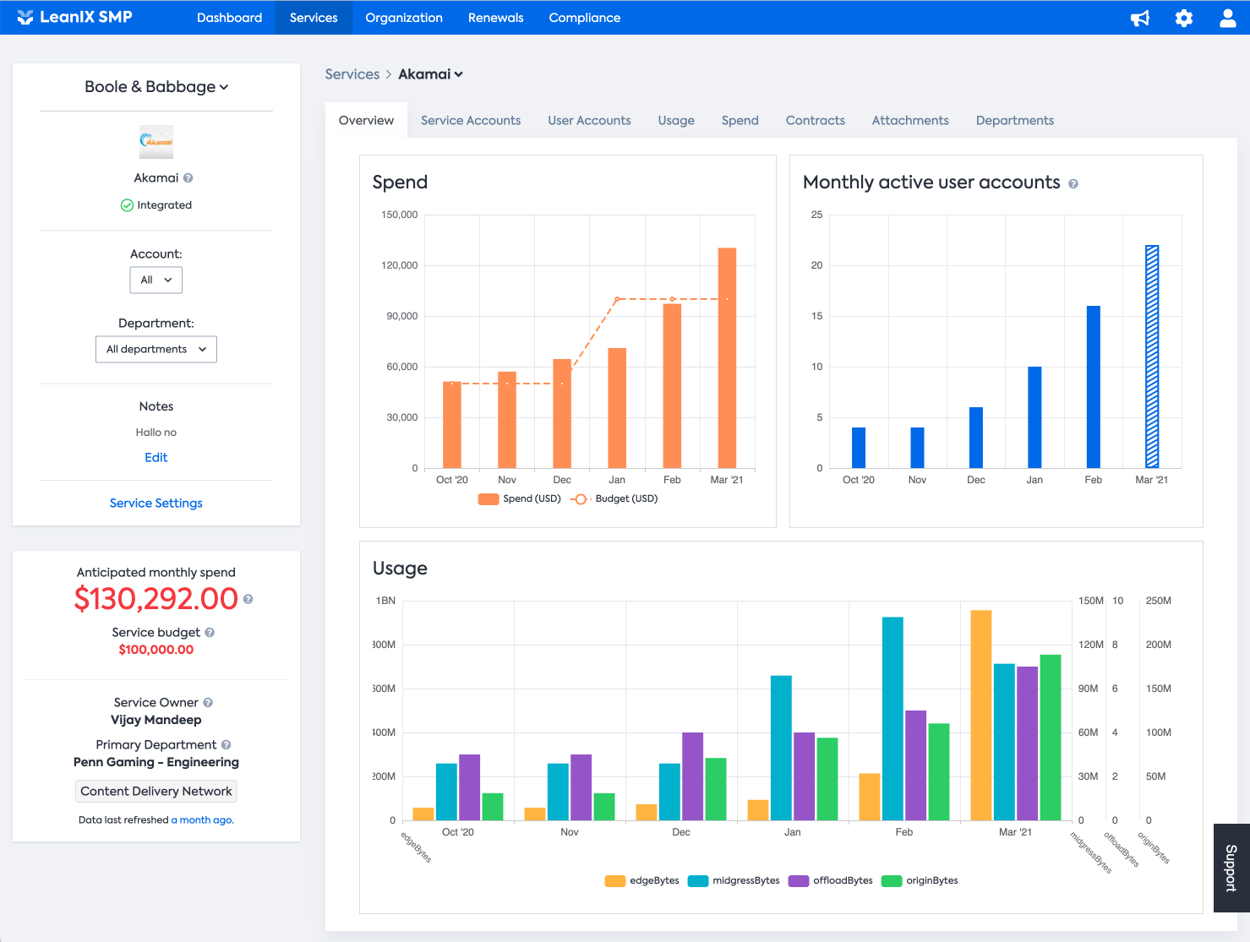Switch to the Spend tab
The height and width of the screenshot is (942, 1250).
tap(740, 121)
